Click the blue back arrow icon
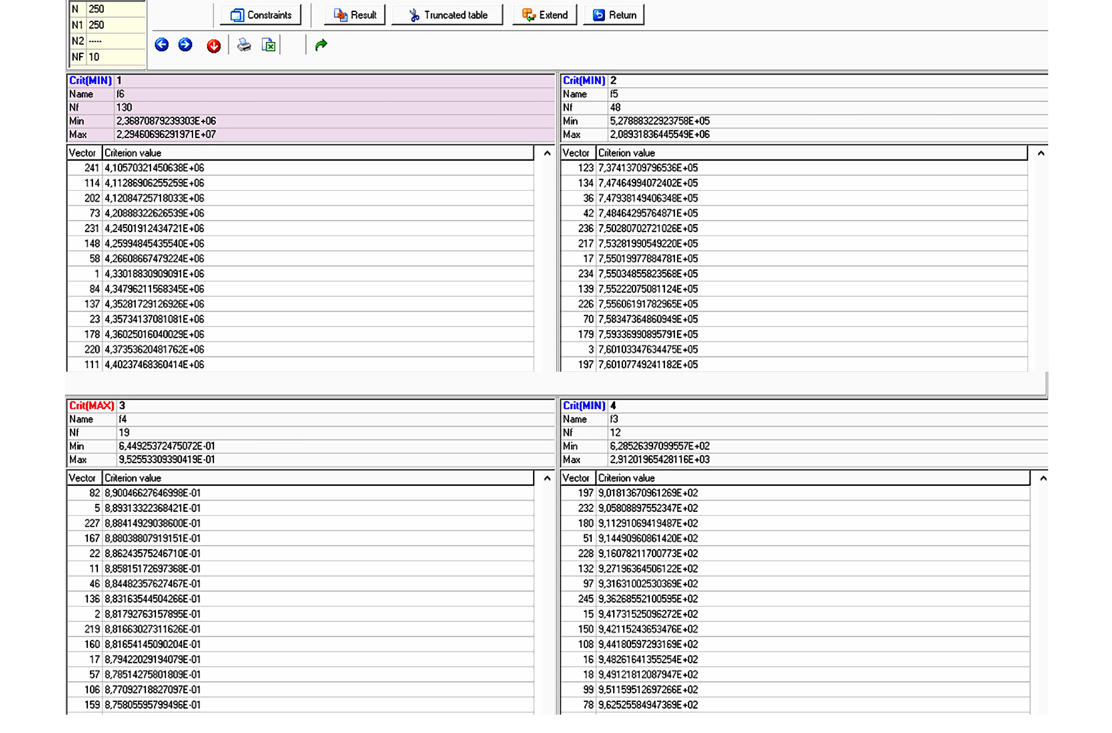1112x733 pixels. [162, 45]
